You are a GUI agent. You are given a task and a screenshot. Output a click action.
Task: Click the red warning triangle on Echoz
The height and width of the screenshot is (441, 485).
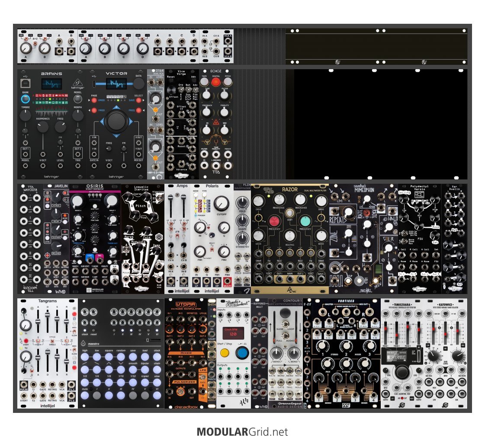point(215,124)
